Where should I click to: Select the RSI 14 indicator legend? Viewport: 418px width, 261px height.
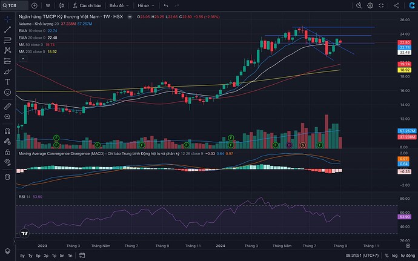24,197
